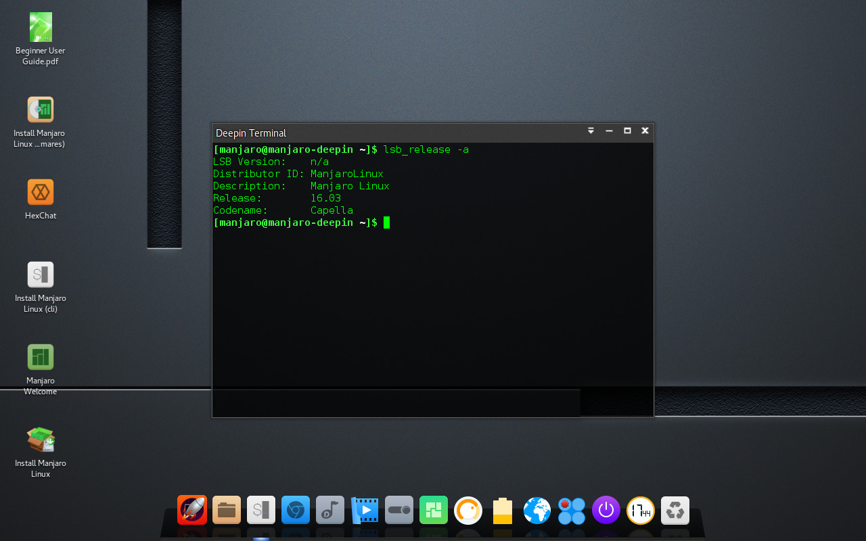
Task: Open the trash via the recycle icon
Action: click(675, 510)
